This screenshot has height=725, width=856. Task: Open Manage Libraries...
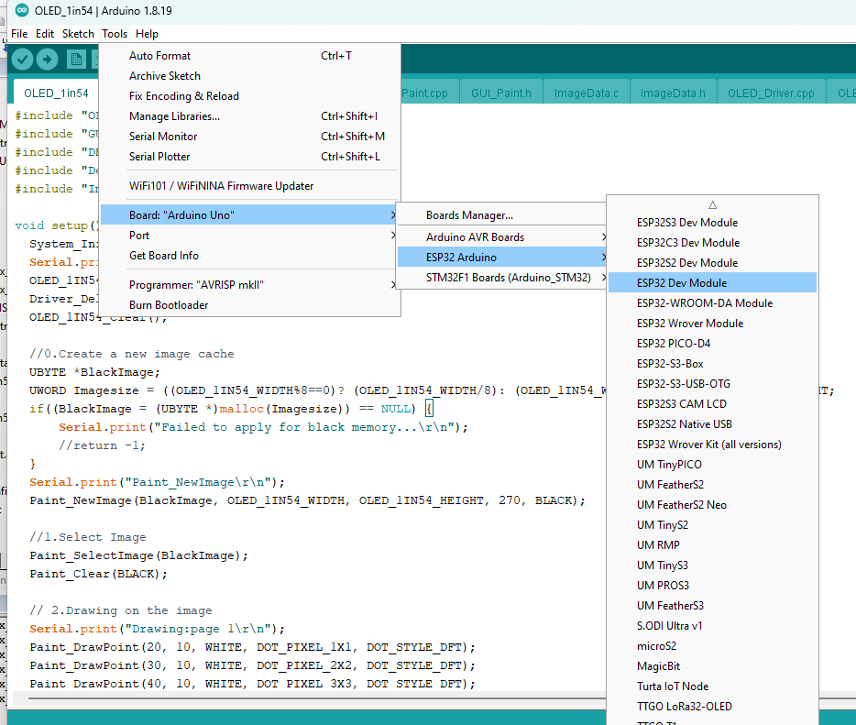[x=250, y=116]
